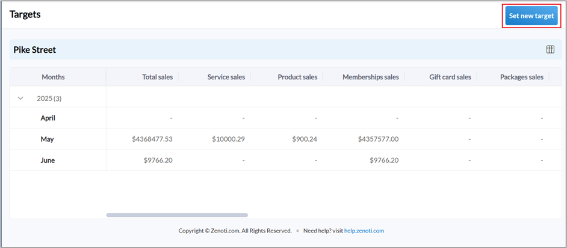This screenshot has height=248, width=567.
Task: Click the Total sales column header
Action: [157, 77]
